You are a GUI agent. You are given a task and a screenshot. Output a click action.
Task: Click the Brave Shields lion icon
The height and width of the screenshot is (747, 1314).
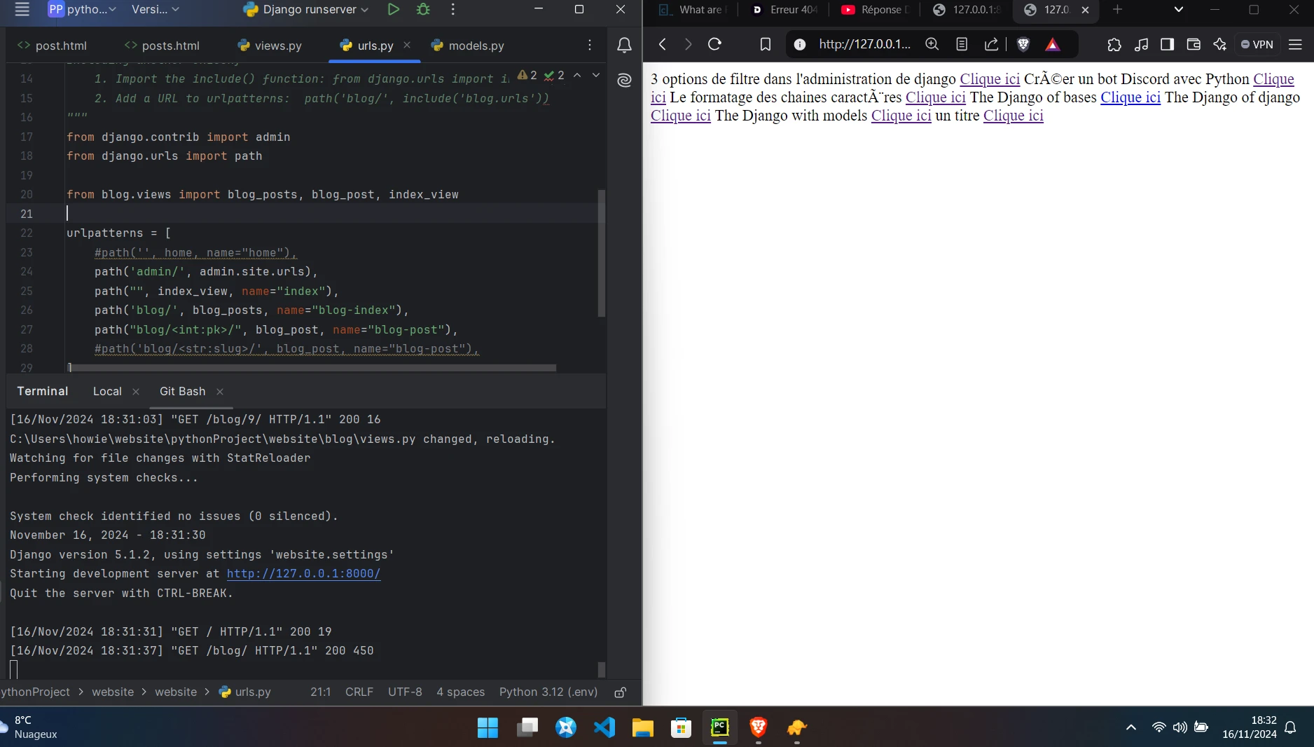[x=1023, y=44]
